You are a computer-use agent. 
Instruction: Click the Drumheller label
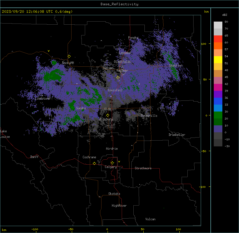click(x=177, y=135)
